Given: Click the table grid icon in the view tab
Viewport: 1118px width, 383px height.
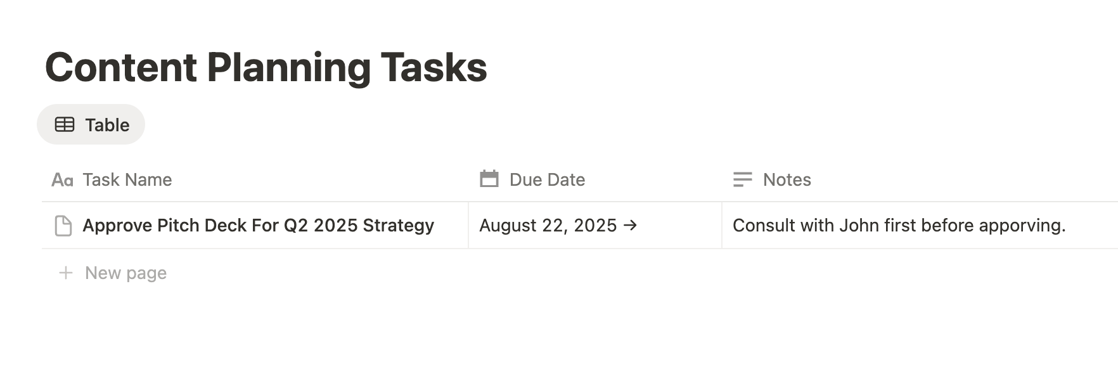Looking at the screenshot, I should tap(65, 124).
